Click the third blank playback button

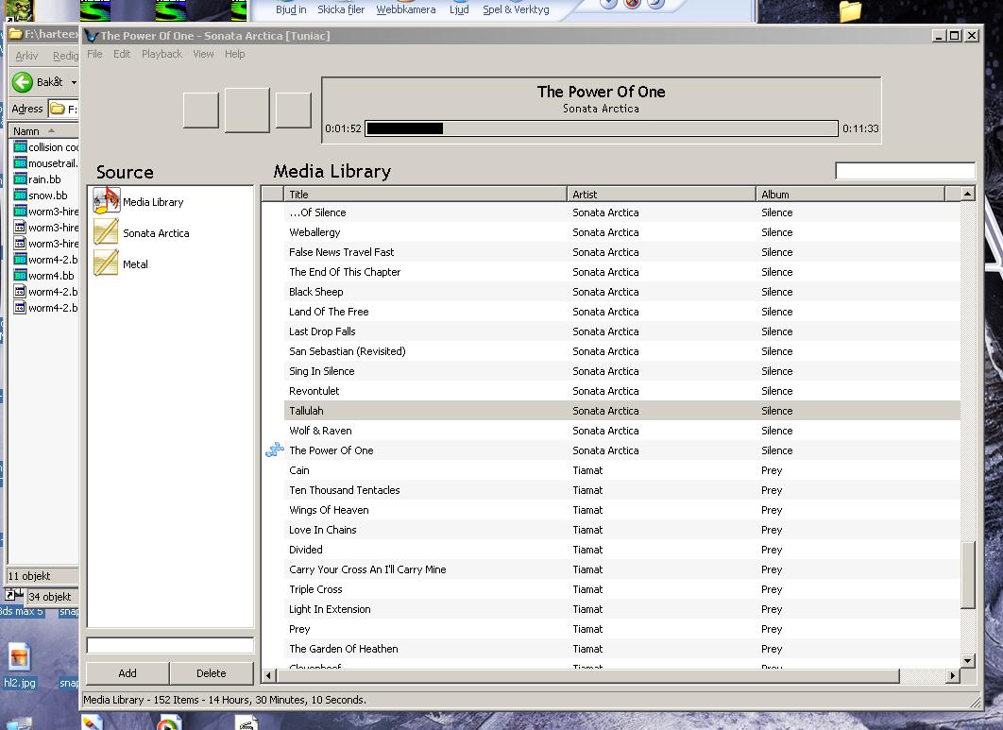[x=294, y=110]
